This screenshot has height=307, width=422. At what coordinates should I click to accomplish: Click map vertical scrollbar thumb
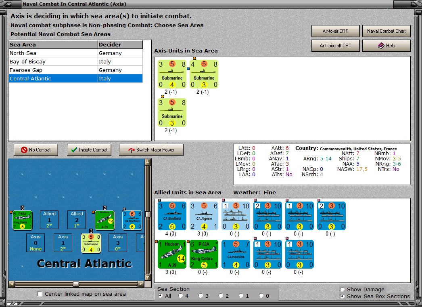[x=148, y=214]
